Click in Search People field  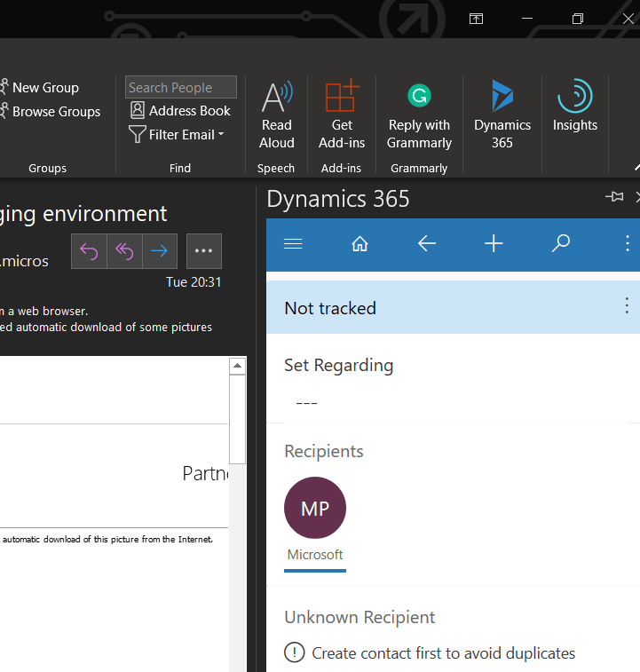(180, 87)
